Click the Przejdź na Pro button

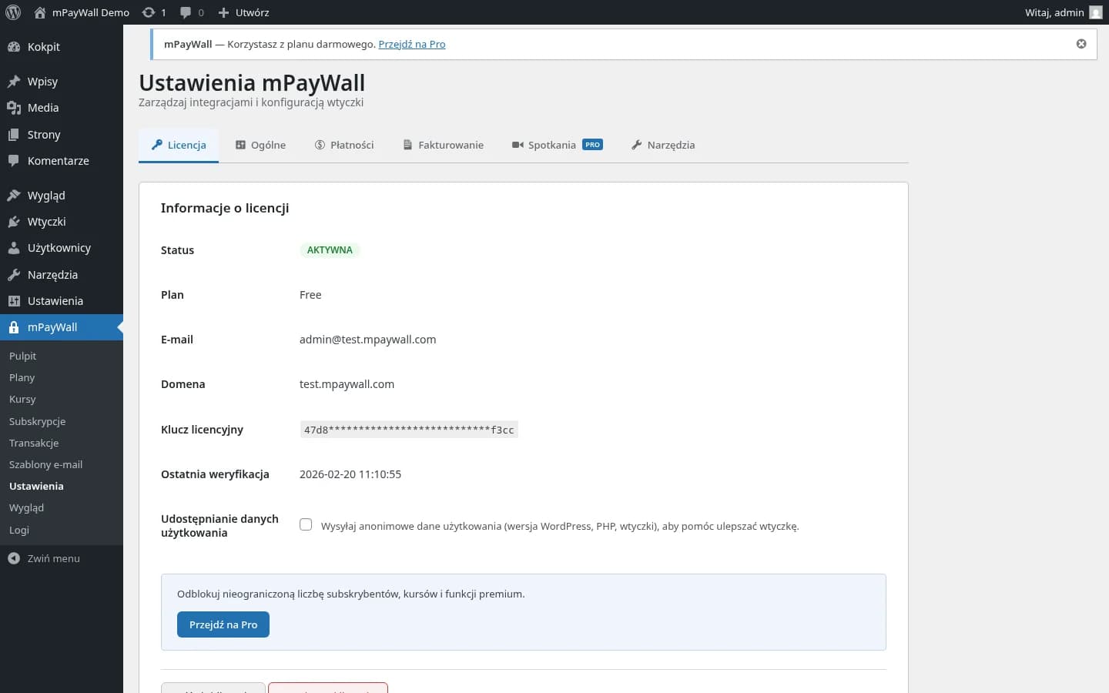223,624
